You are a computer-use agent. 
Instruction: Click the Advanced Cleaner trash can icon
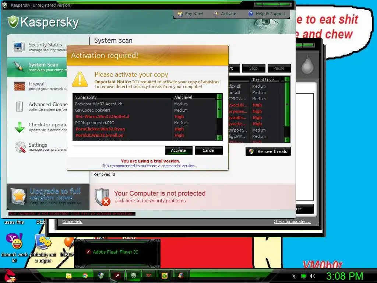[19, 106]
